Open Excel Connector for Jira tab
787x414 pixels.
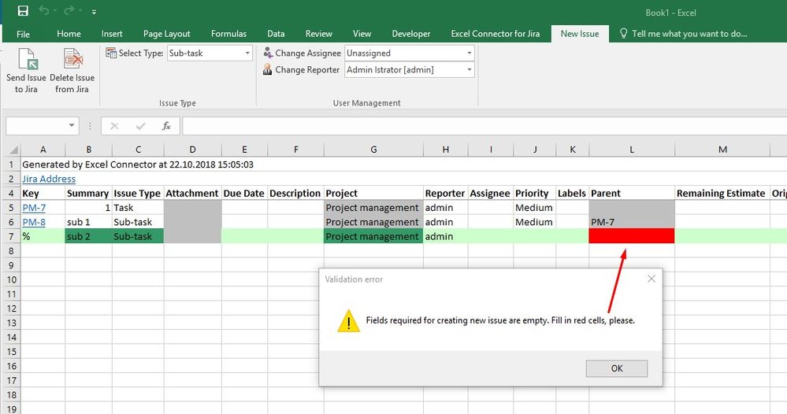[496, 34]
